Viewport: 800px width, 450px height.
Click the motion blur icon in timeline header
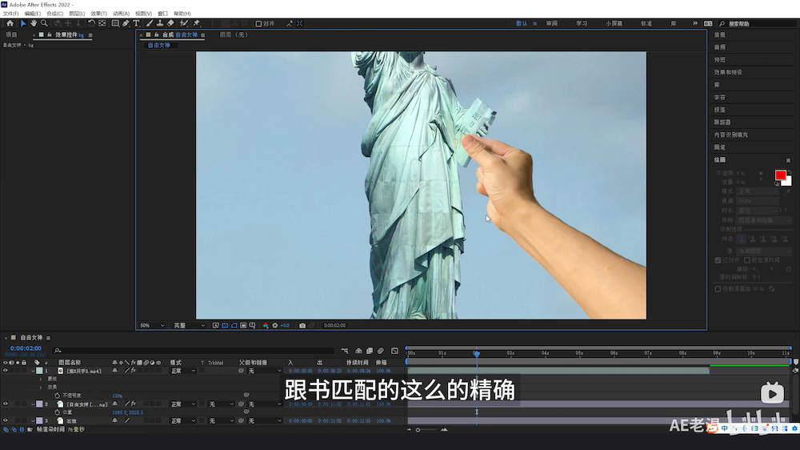pos(381,351)
